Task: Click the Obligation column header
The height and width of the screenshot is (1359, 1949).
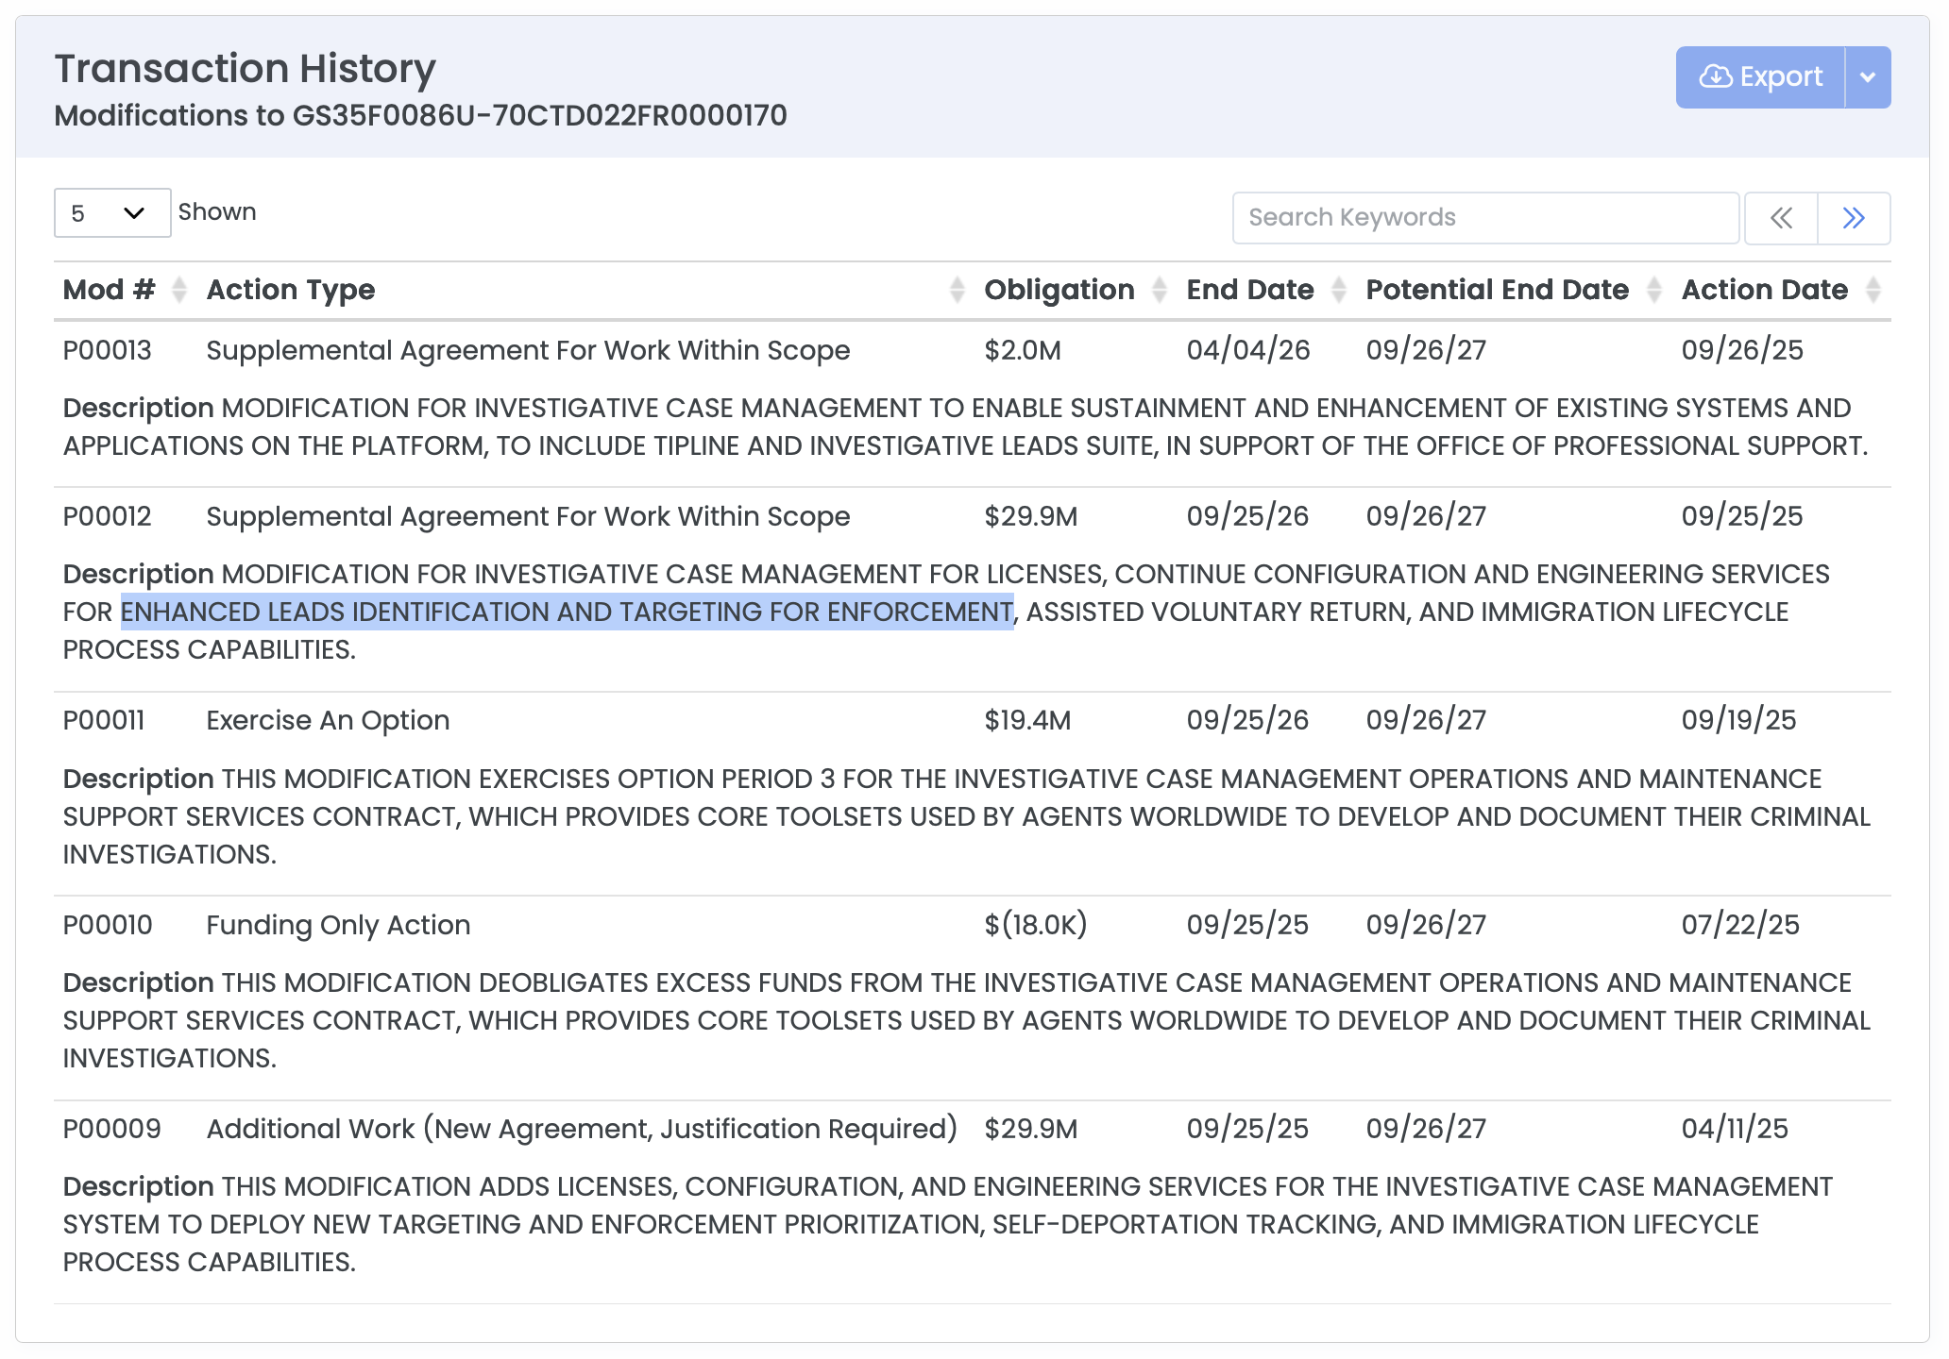Action: (x=1059, y=290)
